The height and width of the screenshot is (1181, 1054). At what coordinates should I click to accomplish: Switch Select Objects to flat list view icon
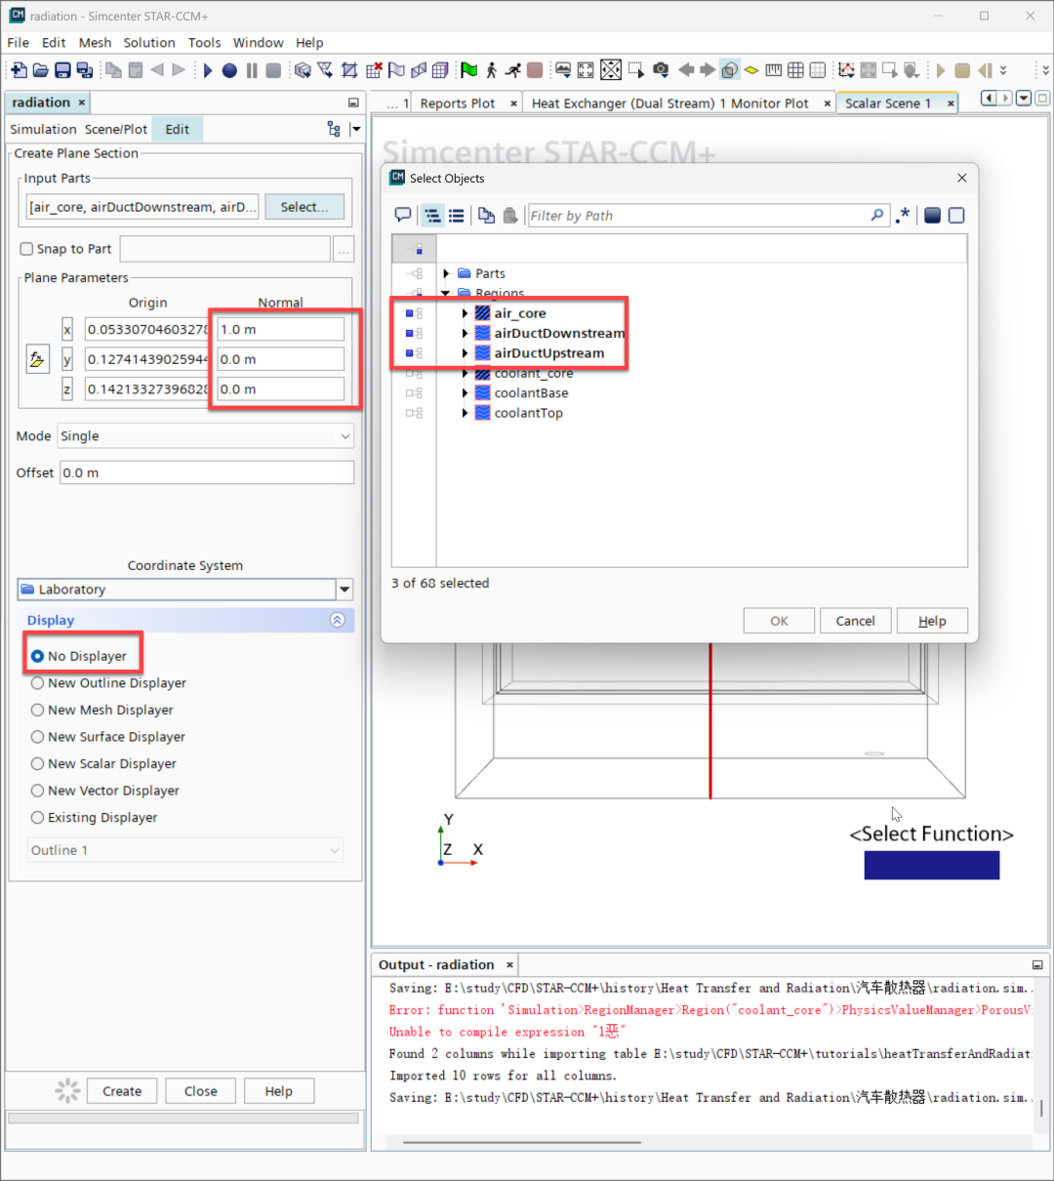pyautogui.click(x=456, y=216)
